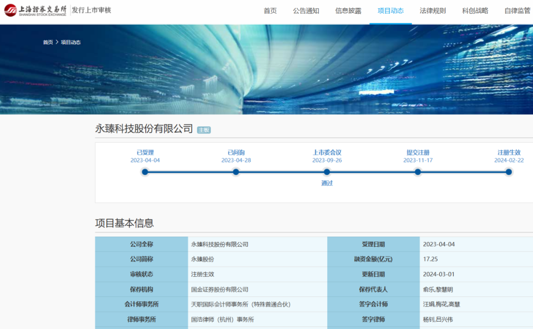The height and width of the screenshot is (329, 533).
Task: Click the 主板 badge next to company name
Action: (204, 130)
